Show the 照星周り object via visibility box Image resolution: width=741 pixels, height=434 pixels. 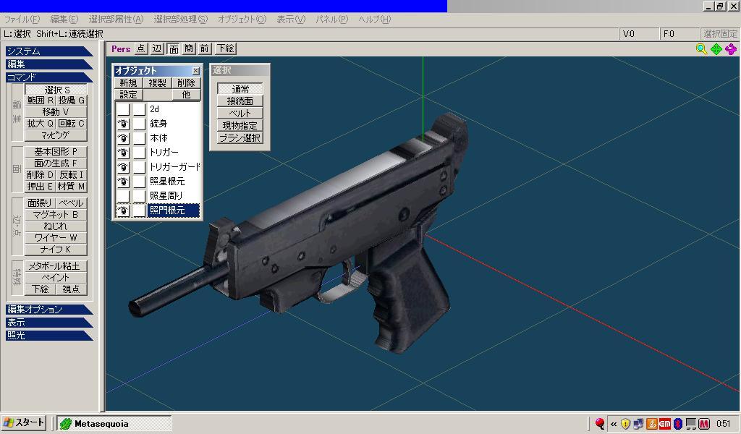click(123, 196)
